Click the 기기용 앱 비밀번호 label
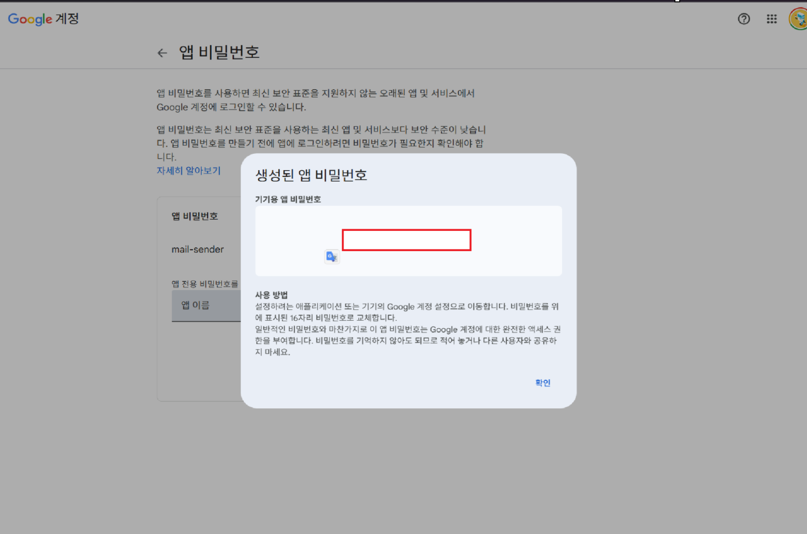This screenshot has height=534, width=807. [x=288, y=200]
